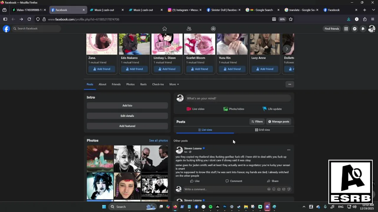Click Find friends button
Image resolution: width=378 pixels, height=212 pixels.
(x=332, y=29)
